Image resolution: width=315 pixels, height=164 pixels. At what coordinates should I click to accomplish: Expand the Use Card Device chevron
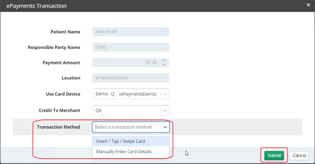pos(165,94)
